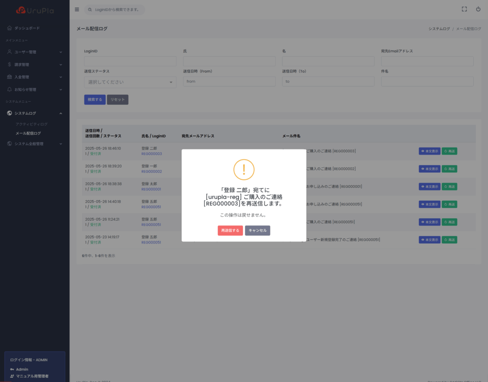Click the UruPla logo
Image resolution: width=488 pixels, height=382 pixels.
34,10
